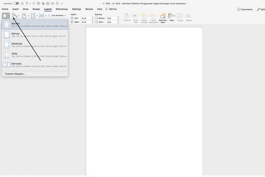
Task: Choose the Narrow margins preset
Action: point(35,35)
